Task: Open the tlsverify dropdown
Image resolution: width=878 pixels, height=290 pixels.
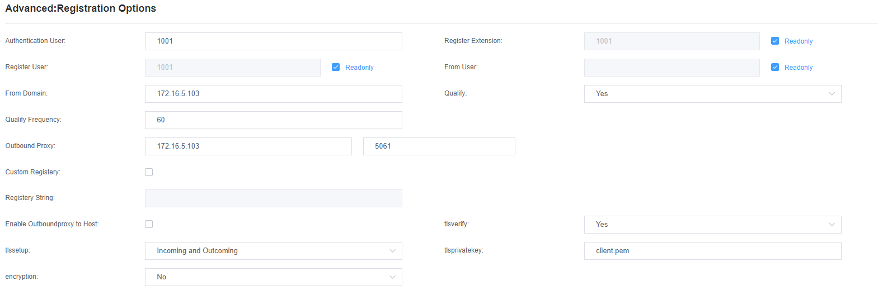Action: (x=712, y=225)
